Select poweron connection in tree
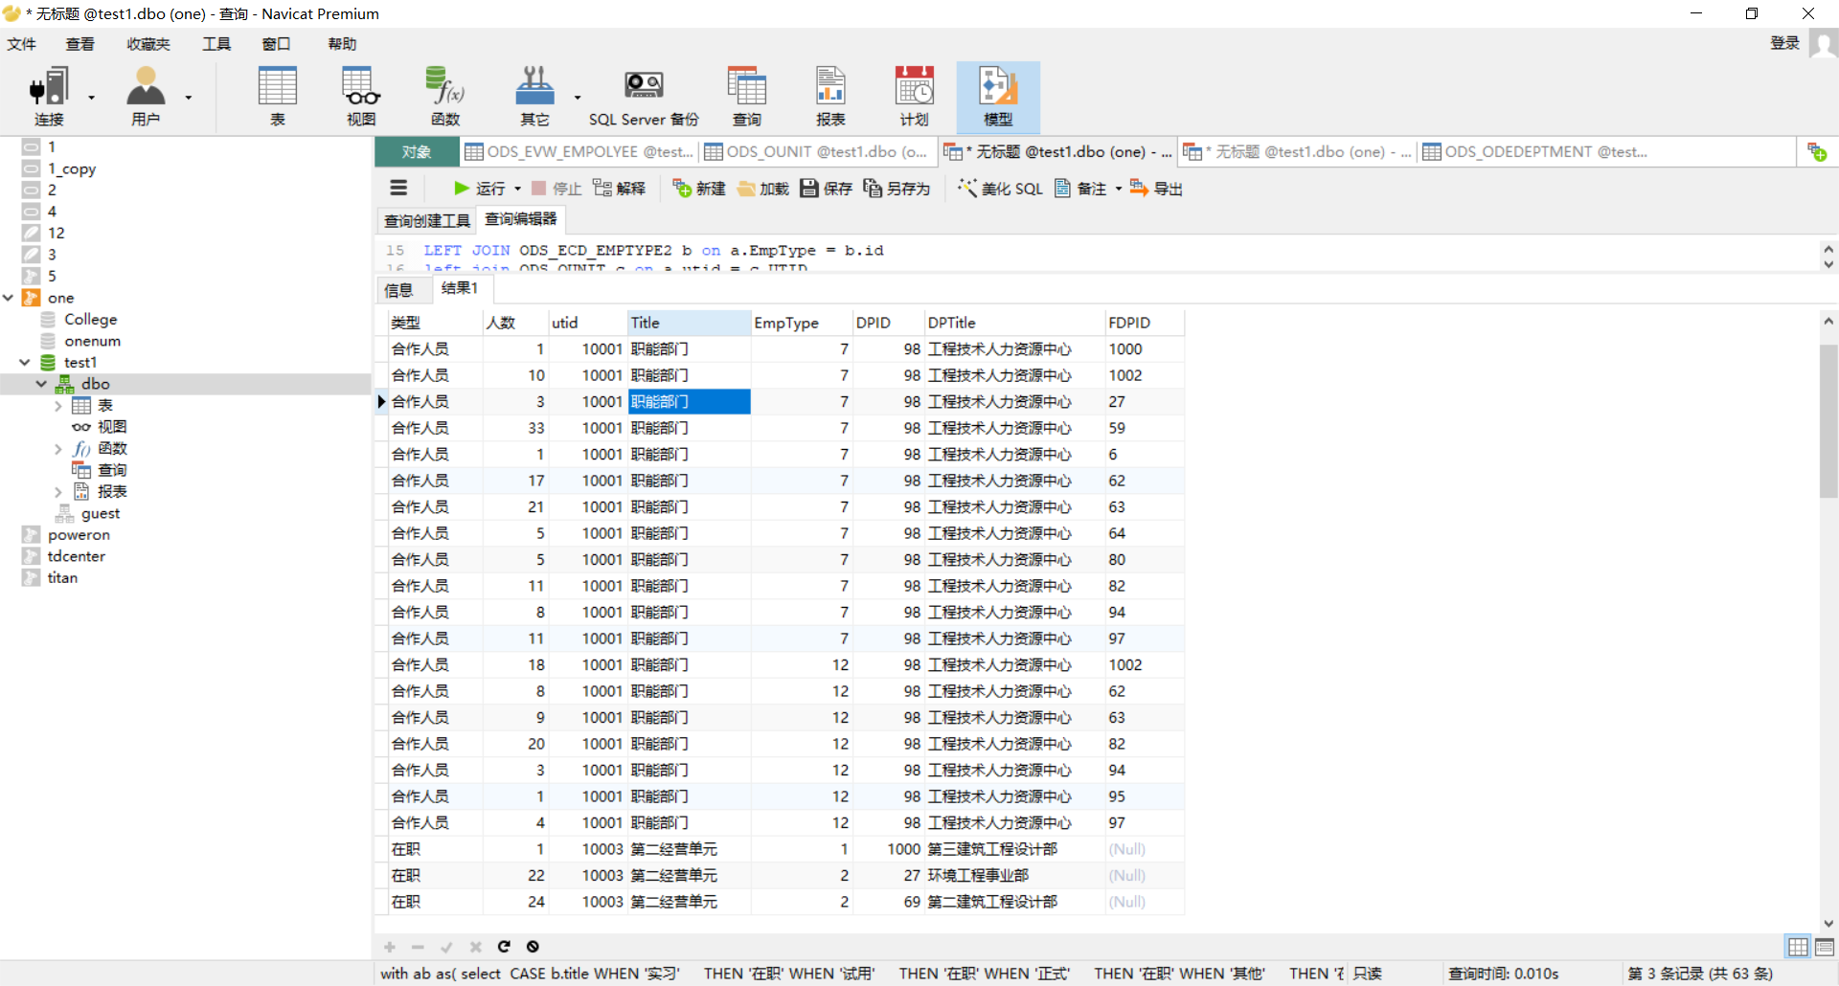 click(78, 534)
